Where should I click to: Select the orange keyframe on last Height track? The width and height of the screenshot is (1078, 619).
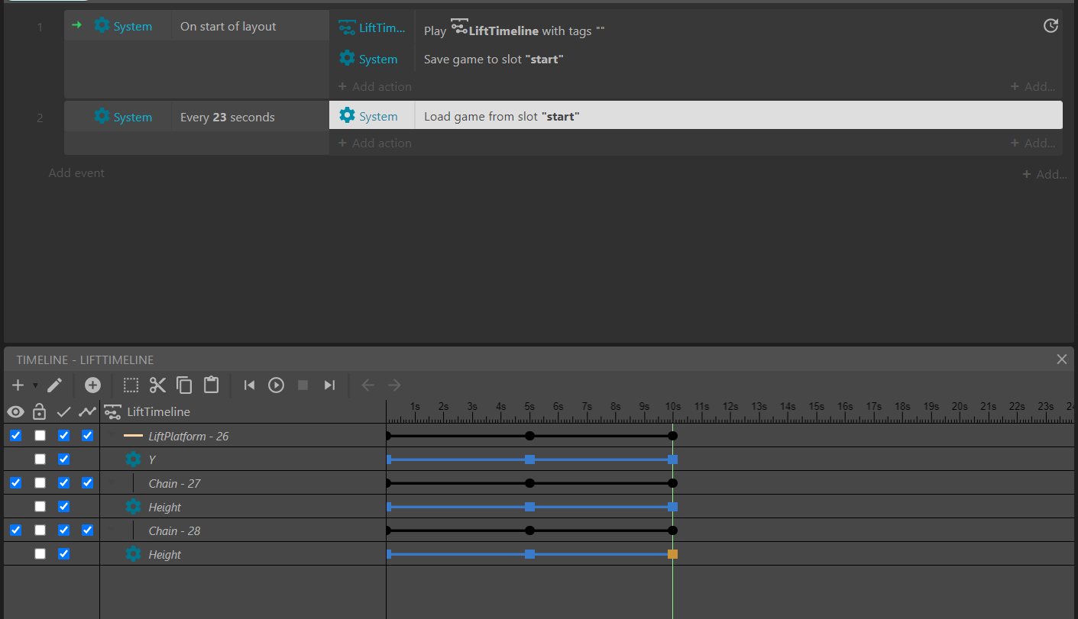672,554
